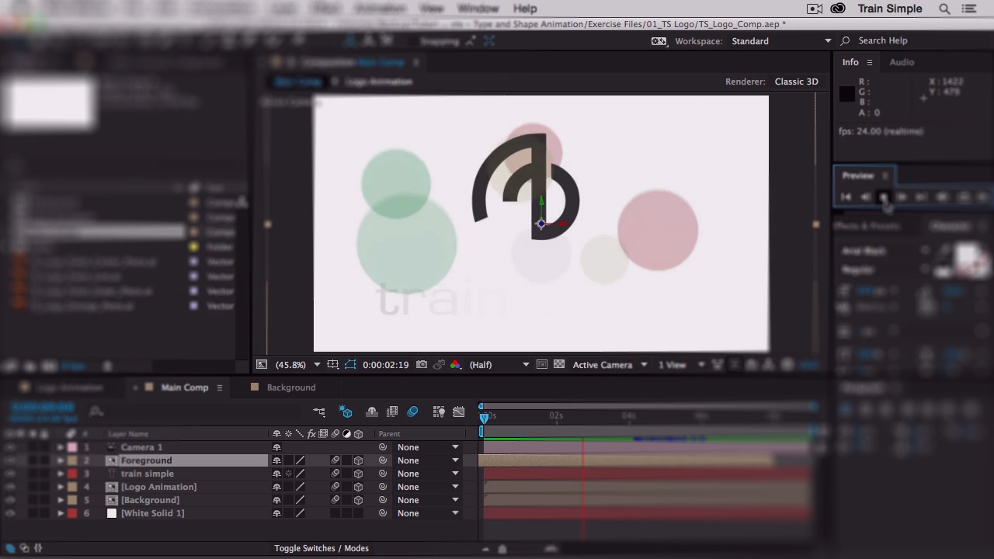
Task: Toggle Quality switch for White Solid 1
Action: (300, 513)
